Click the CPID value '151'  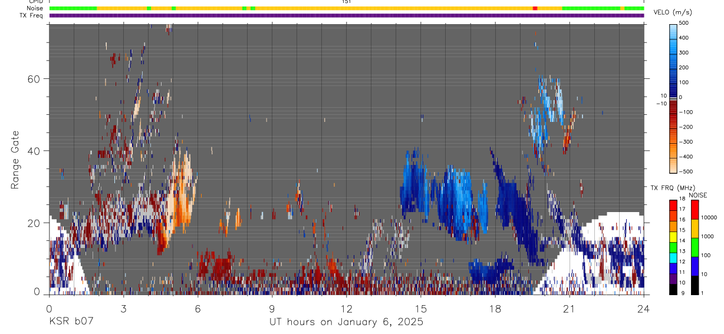(x=347, y=2)
